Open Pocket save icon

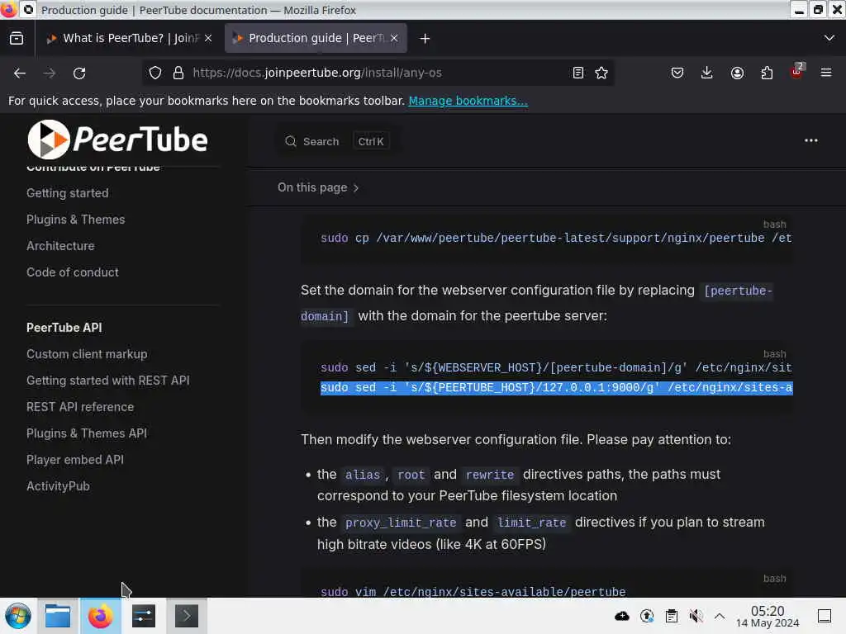point(677,73)
